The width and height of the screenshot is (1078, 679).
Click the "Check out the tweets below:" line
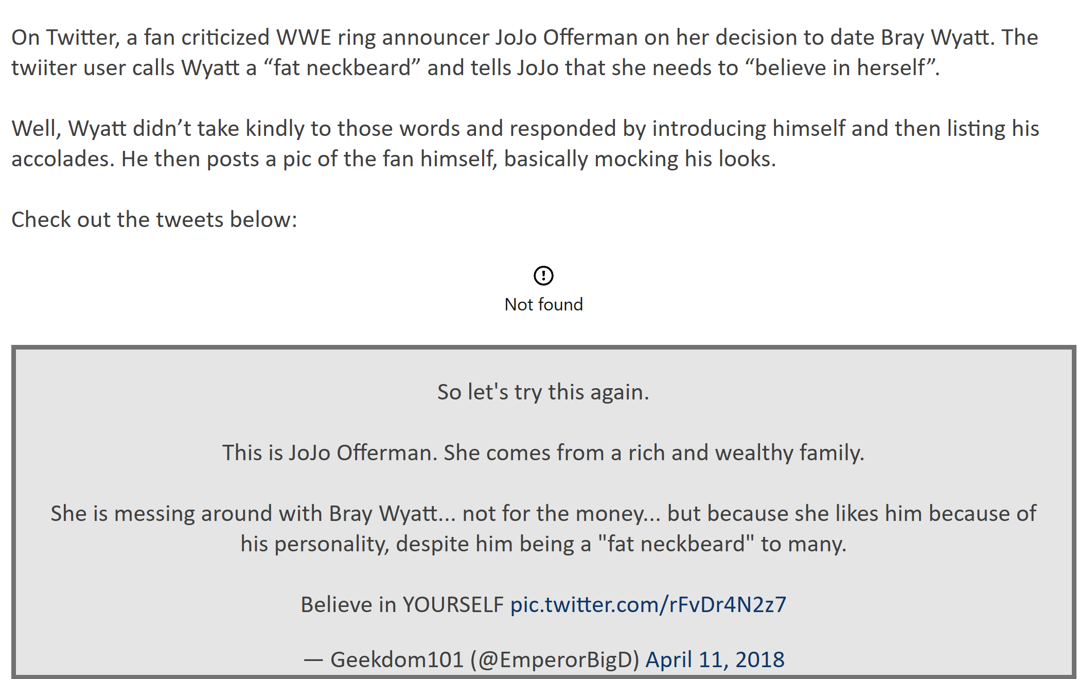(x=154, y=220)
